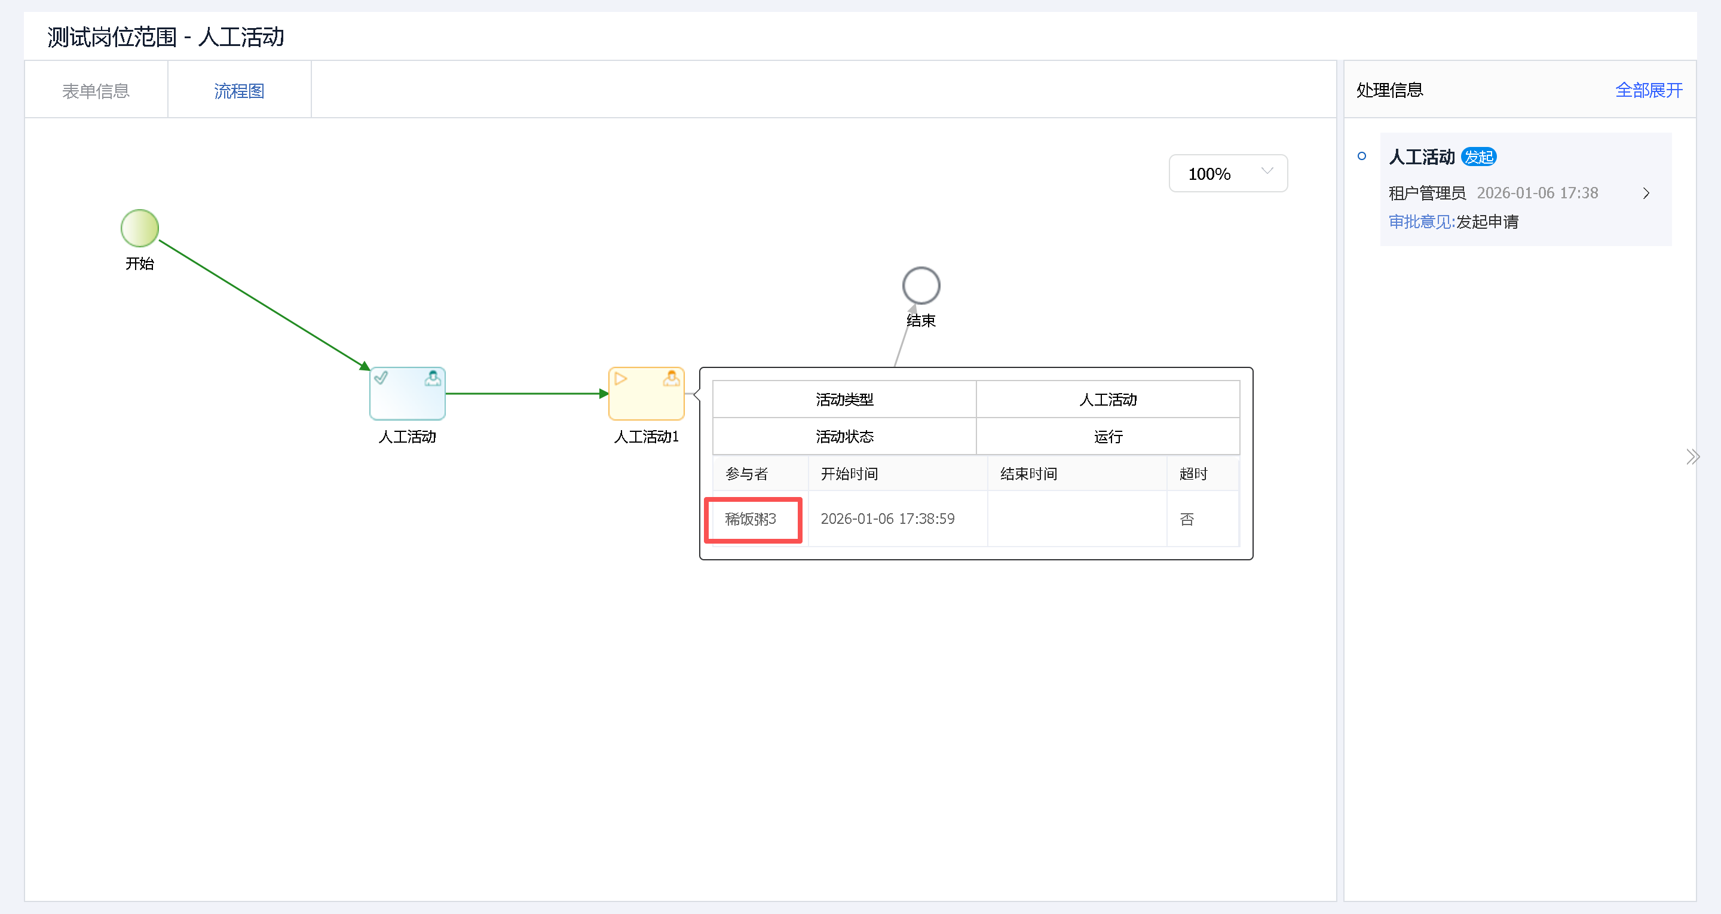The height and width of the screenshot is (914, 1721).
Task: Switch to the 表单信息 tab
Action: click(x=96, y=90)
